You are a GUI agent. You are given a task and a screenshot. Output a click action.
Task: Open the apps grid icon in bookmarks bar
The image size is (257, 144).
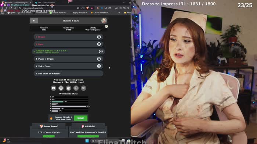click(3, 12)
